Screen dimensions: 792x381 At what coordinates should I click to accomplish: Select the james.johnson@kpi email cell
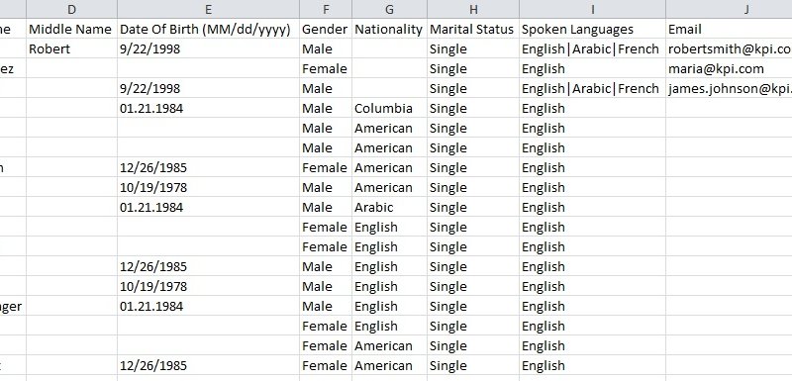pyautogui.click(x=729, y=88)
